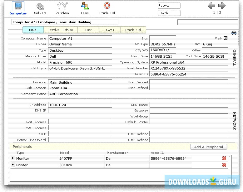The image size is (243, 192).
Task: Open the Computer section icon
Action: 18,6
